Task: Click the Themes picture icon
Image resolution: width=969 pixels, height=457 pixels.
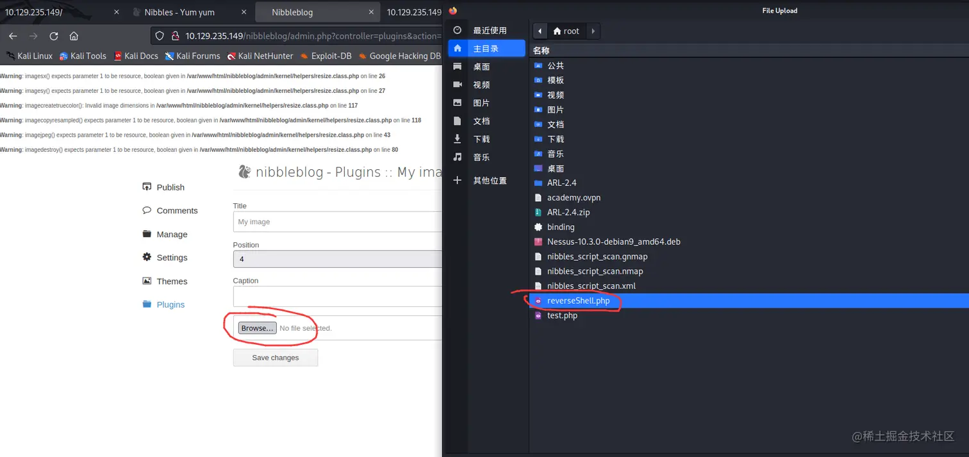Action: click(147, 281)
